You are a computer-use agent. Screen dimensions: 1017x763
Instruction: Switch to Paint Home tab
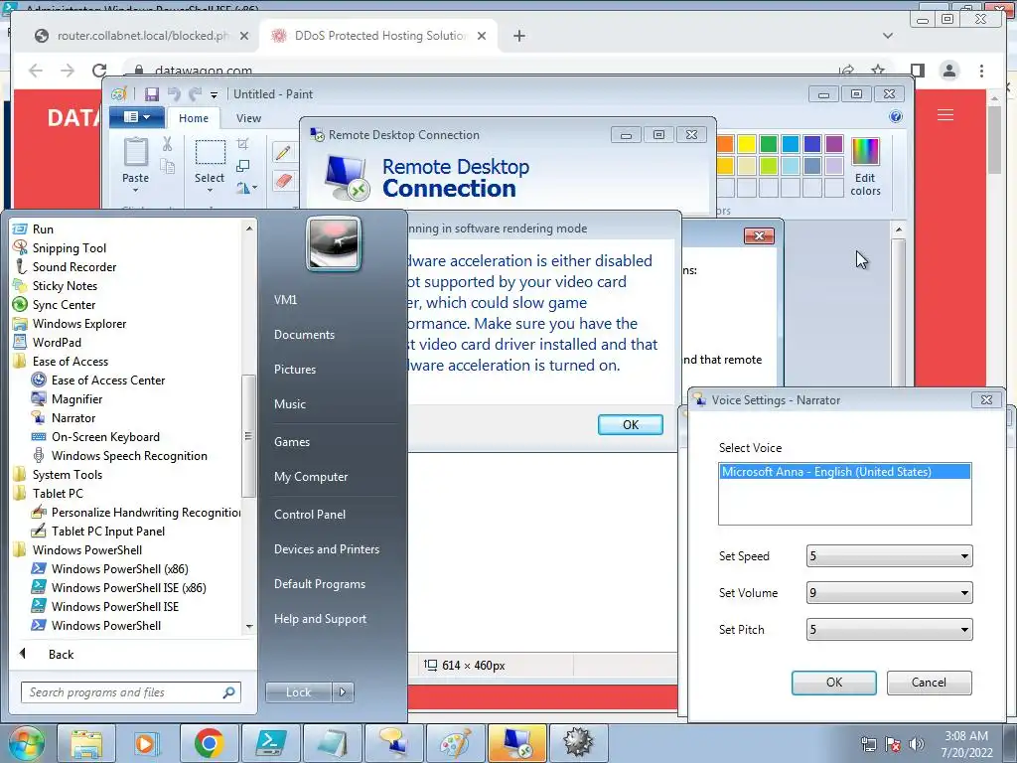point(194,118)
